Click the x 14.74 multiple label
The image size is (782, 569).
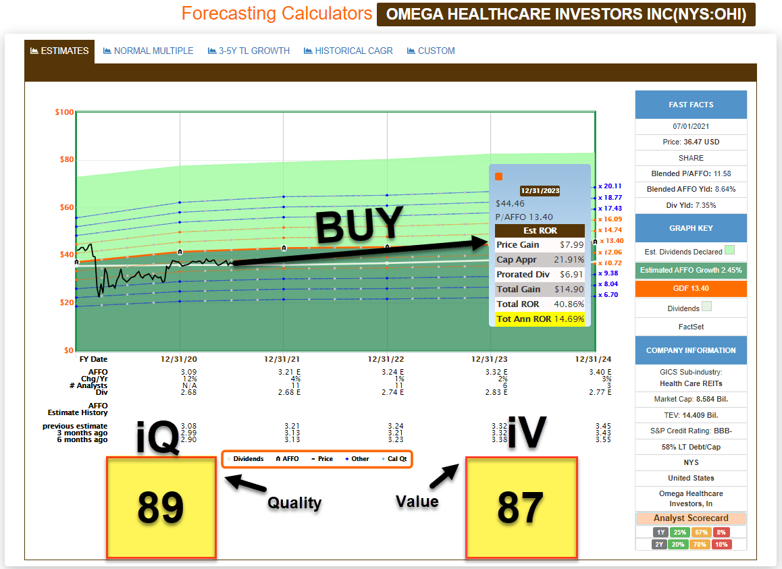610,230
